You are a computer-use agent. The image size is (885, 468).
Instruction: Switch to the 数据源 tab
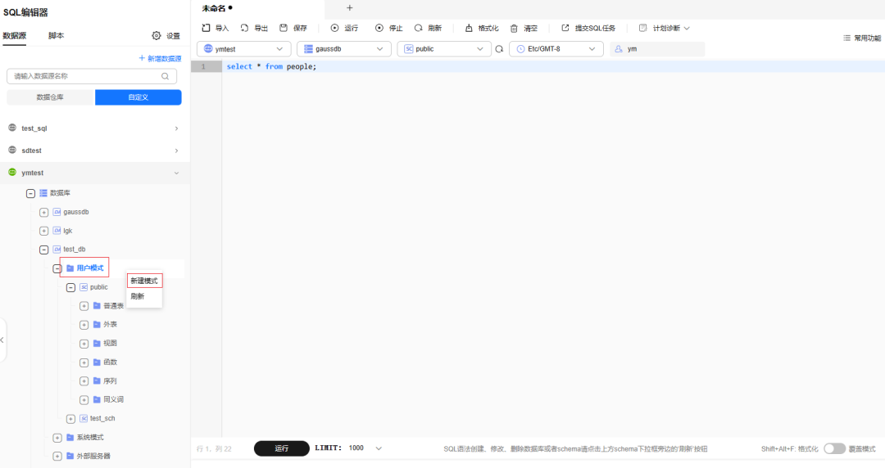(x=14, y=35)
